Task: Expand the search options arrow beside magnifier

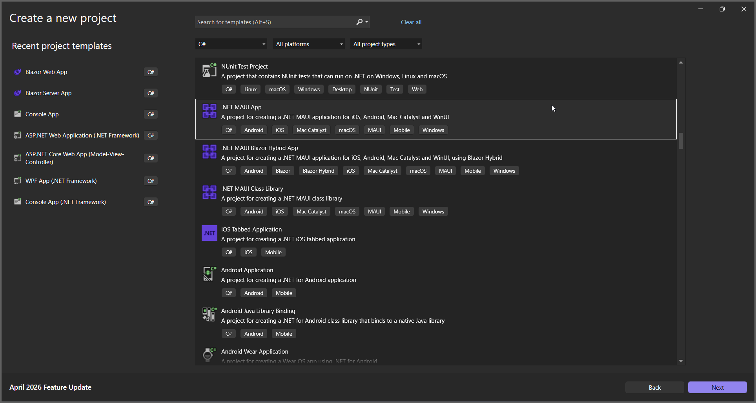Action: pyautogui.click(x=367, y=22)
